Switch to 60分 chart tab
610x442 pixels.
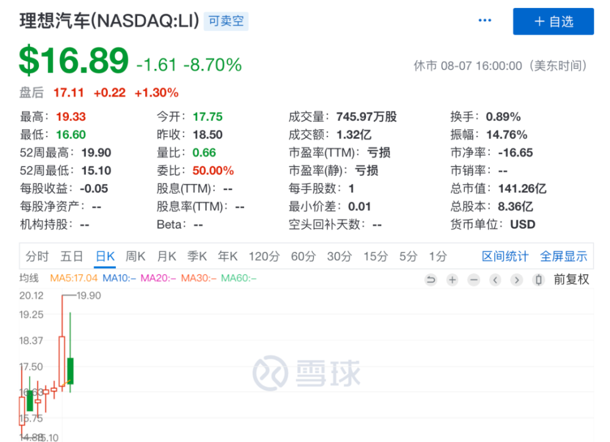pos(303,257)
